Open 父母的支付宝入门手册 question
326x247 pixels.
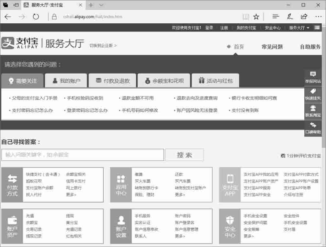coord(35,98)
